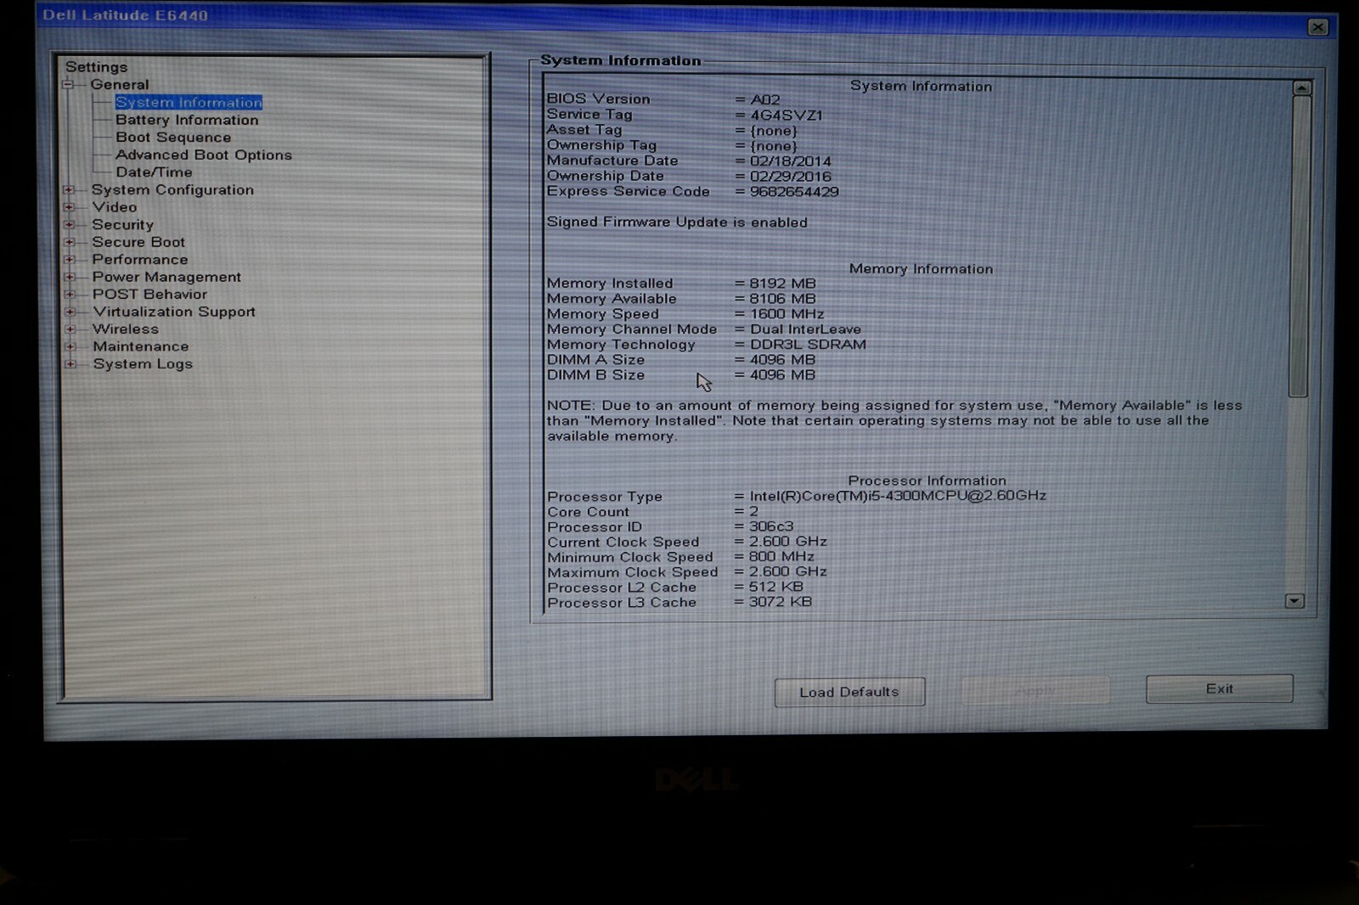Click Manufacture Date value 02/18/2014
The width and height of the screenshot is (1359, 905).
[x=791, y=161]
